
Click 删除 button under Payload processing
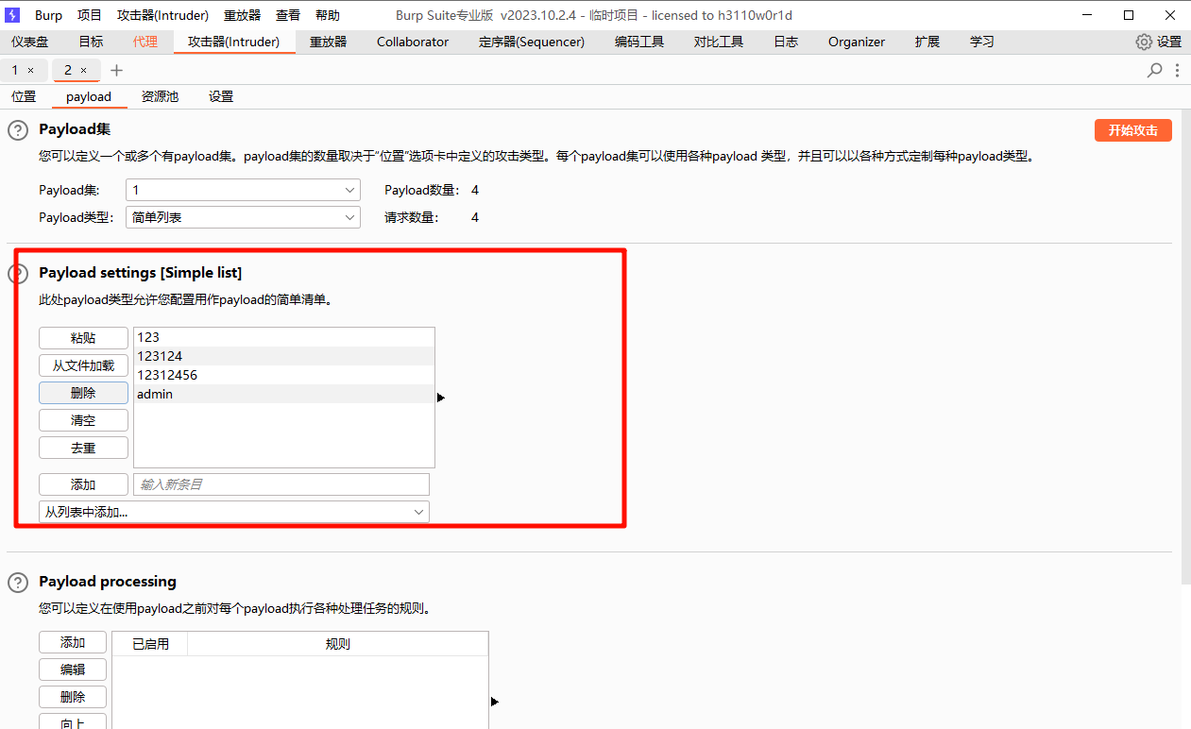[73, 697]
